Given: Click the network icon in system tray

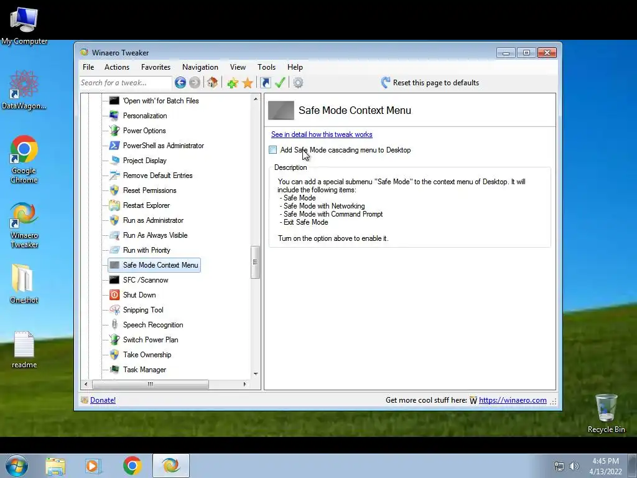Looking at the screenshot, I should (559, 466).
